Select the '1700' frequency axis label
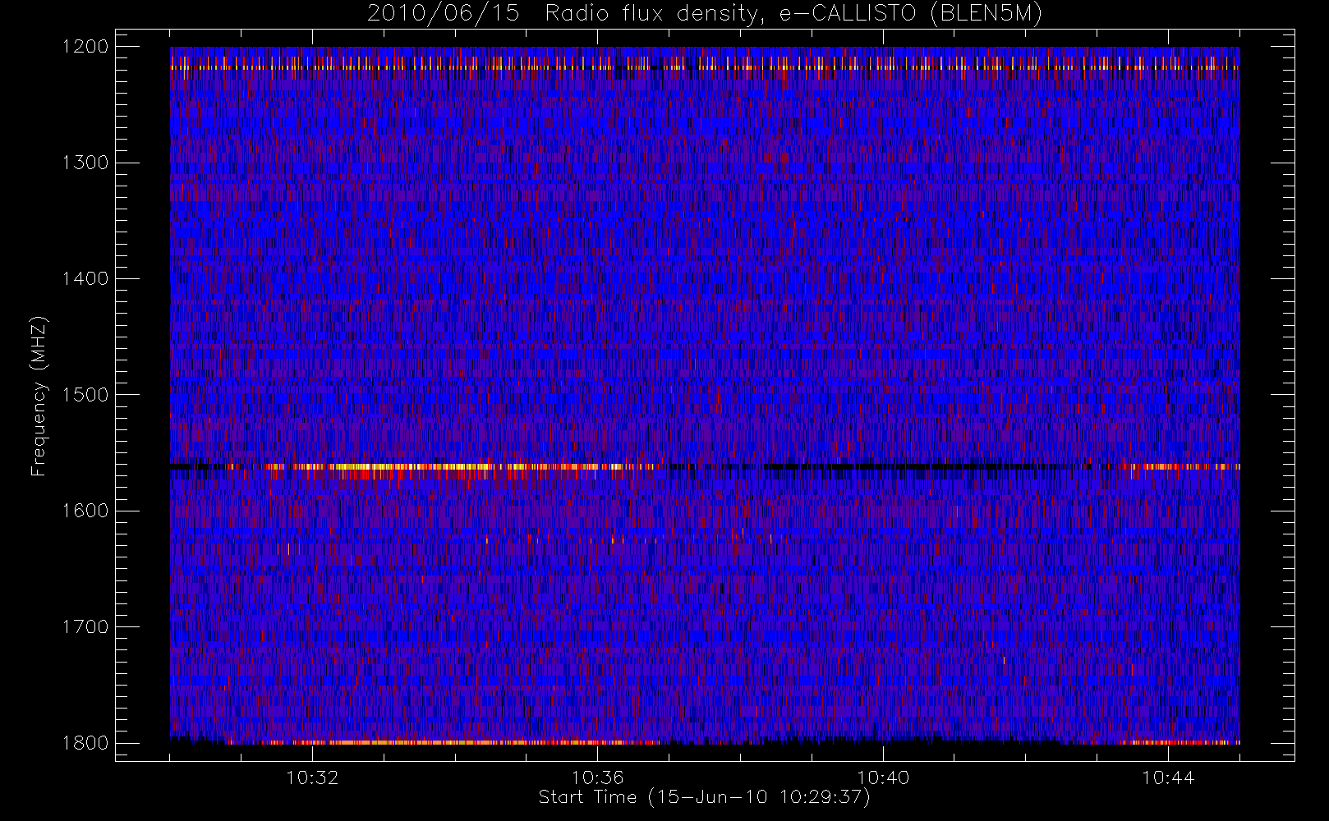Screen dimensions: 1329x821 pos(85,626)
